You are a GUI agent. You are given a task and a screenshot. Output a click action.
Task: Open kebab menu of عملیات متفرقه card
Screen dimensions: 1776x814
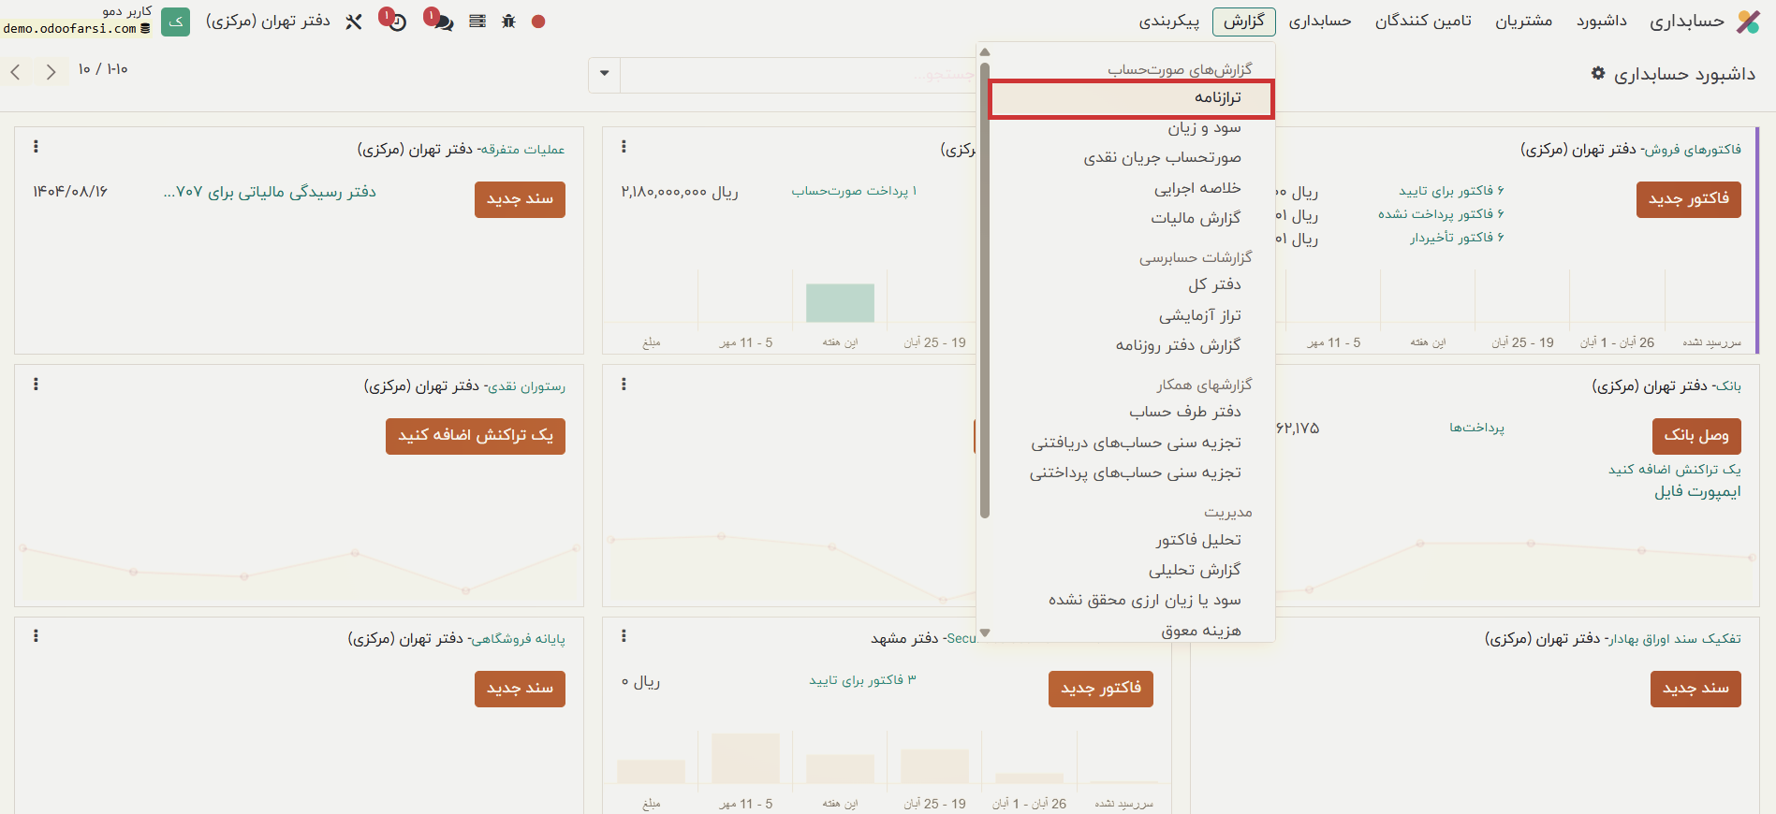pos(36,147)
